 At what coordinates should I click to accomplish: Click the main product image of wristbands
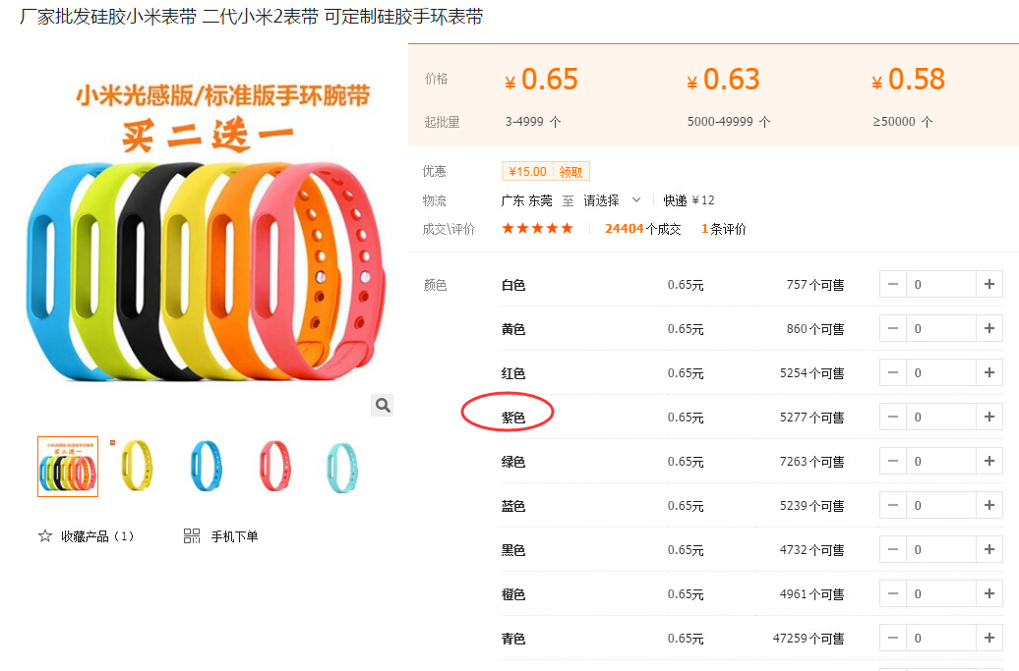click(x=207, y=231)
